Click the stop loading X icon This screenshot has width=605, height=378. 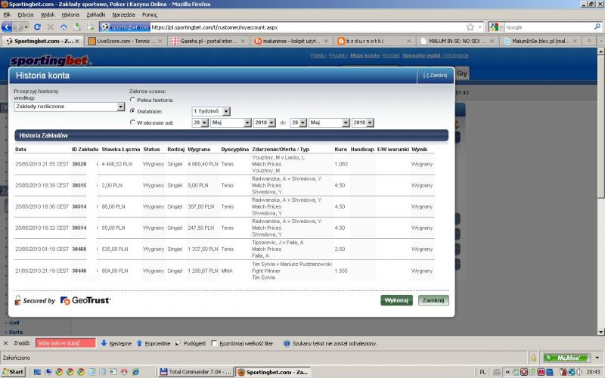click(50, 27)
